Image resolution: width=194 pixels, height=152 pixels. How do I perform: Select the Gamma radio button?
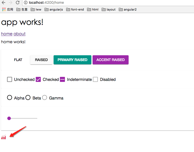tap(45, 97)
